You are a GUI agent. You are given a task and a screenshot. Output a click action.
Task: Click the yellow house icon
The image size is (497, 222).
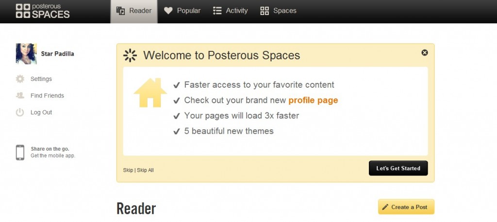150,93
